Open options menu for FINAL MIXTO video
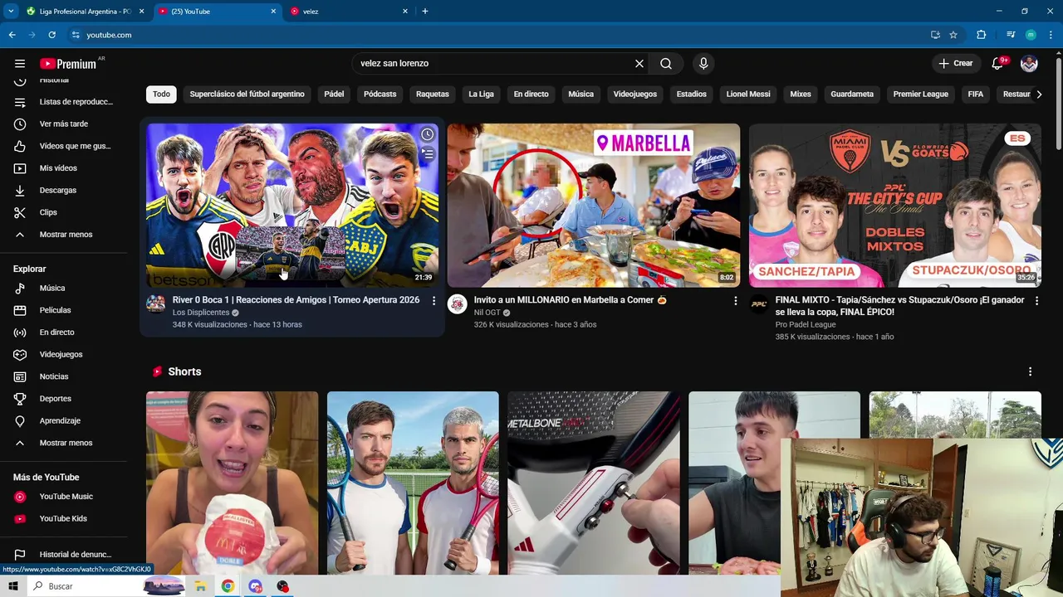The height and width of the screenshot is (597, 1063). (x=1036, y=301)
